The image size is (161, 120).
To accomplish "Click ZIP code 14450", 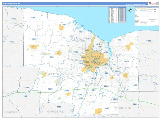I will point(135,85).
